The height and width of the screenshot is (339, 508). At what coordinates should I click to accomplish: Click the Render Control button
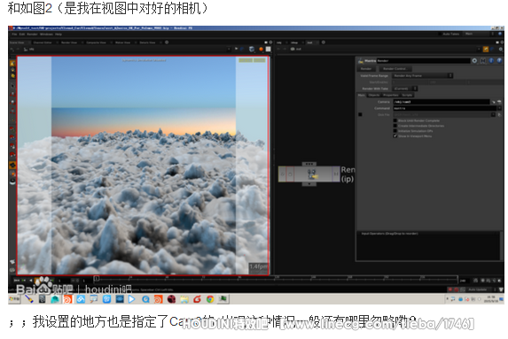tap(395, 68)
